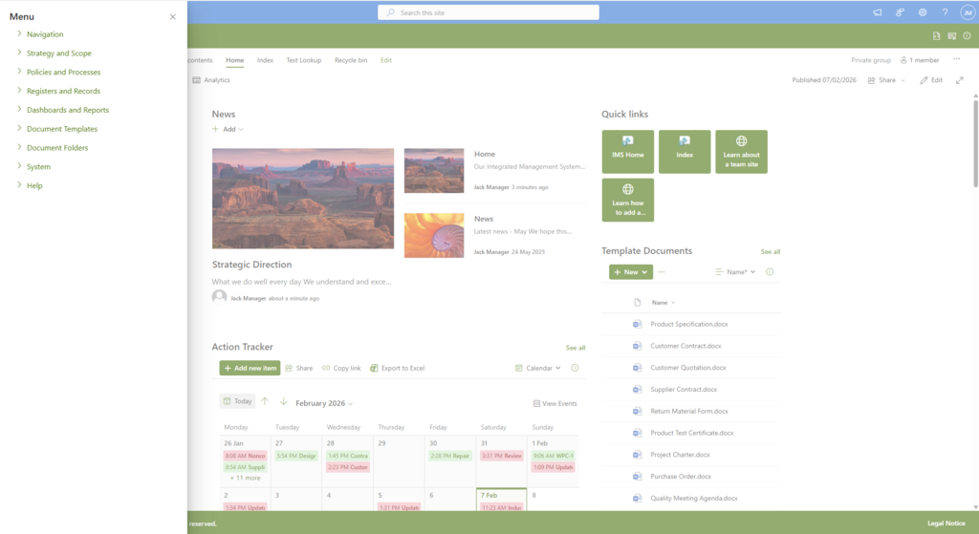Screen dimensions: 979x534
Task: Open the Calendar view dropdown
Action: [538, 368]
